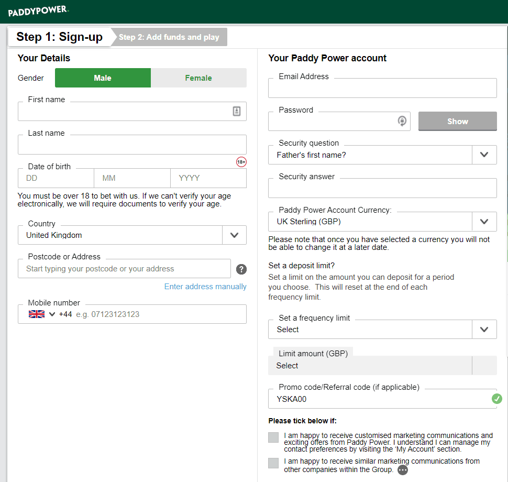This screenshot has height=482, width=508.
Task: Open the Paddy Power Account Currency dropdown
Action: click(382, 222)
